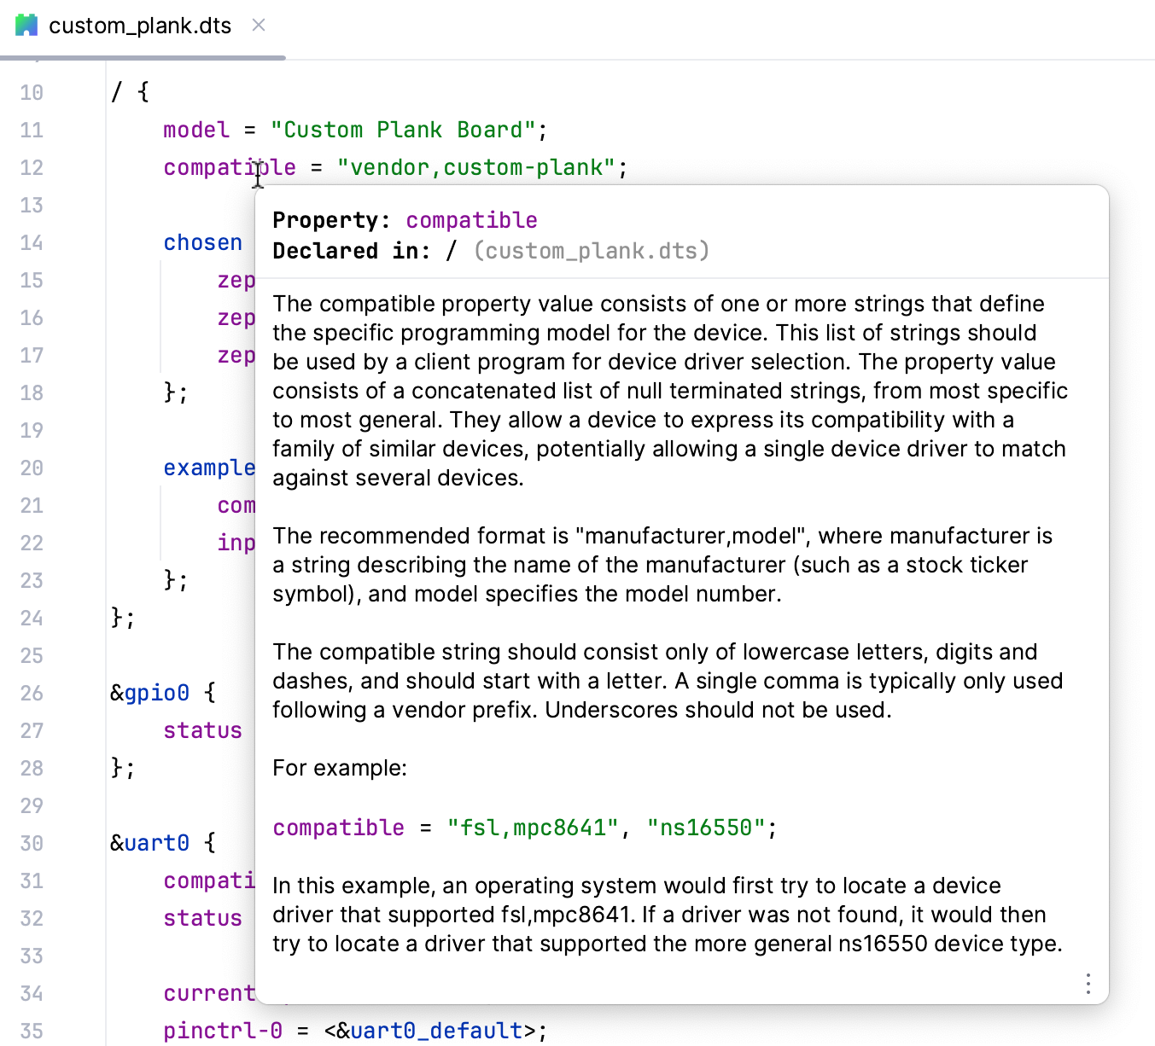The width and height of the screenshot is (1155, 1046).
Task: Click the status property on line 27
Action: tap(202, 730)
